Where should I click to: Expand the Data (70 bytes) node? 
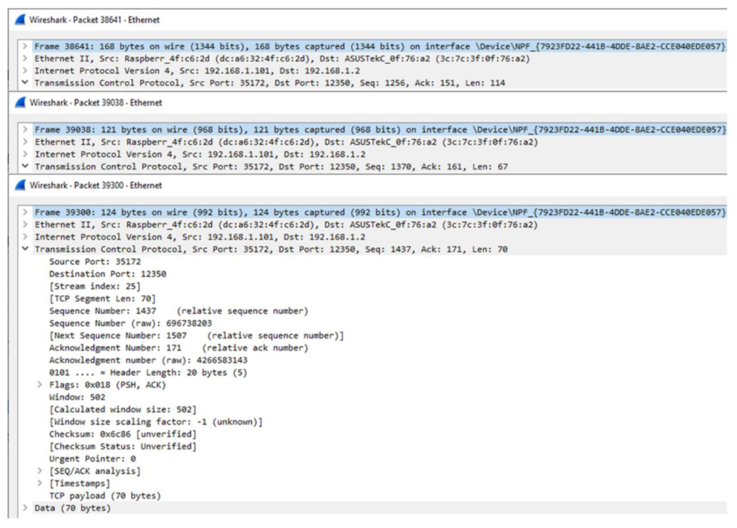click(x=25, y=508)
